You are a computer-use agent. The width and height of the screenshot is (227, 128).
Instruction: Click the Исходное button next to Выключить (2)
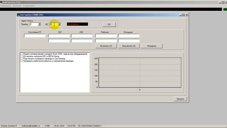point(152,46)
